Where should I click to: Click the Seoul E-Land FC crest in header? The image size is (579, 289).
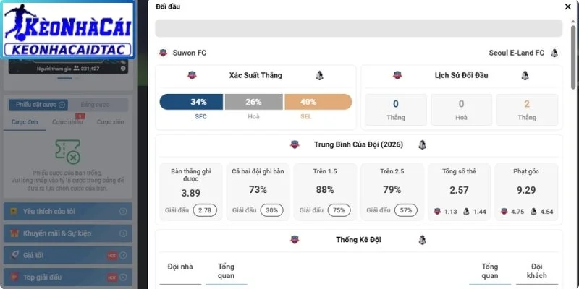click(554, 53)
